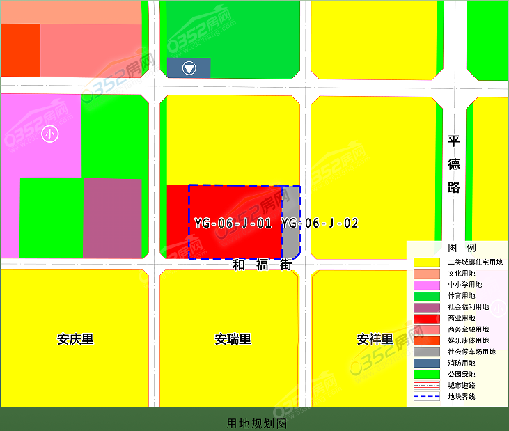Click the 用地规划图 title caption
Viewport: 509px width, 431px height.
(x=256, y=423)
